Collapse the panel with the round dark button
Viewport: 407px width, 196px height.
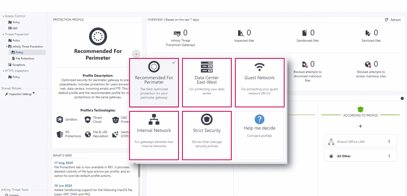coord(402,98)
